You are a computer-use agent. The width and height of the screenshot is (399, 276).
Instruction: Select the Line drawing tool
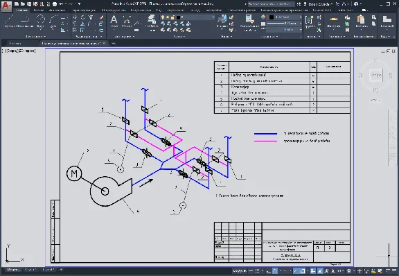coord(9,21)
